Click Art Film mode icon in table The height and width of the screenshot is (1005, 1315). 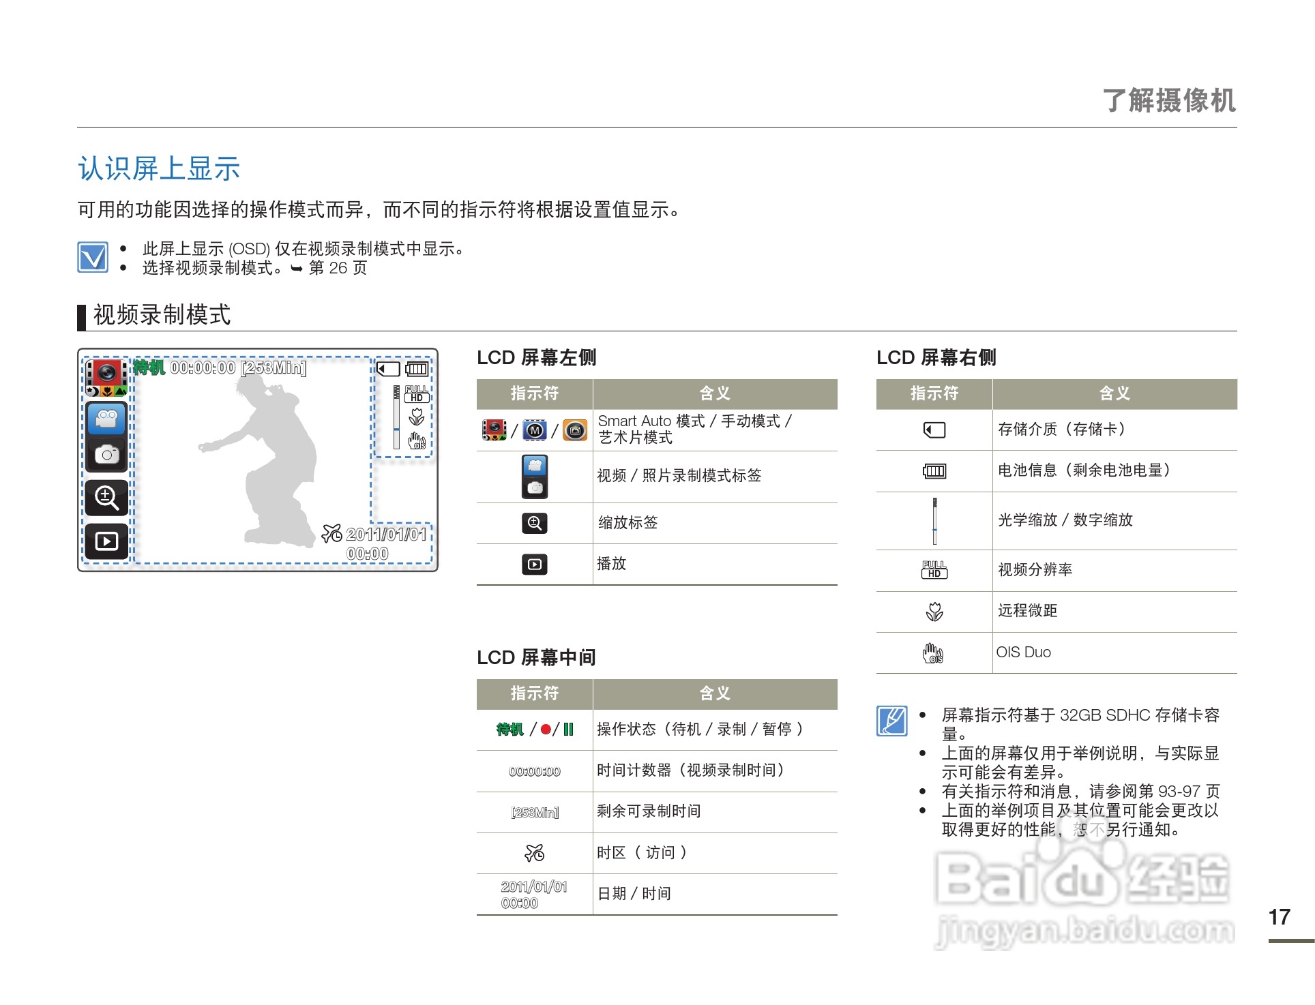(x=575, y=430)
